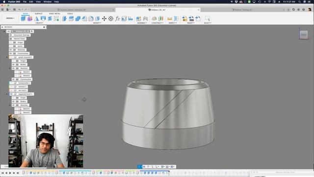Switch to the rightmost document tab
This screenshot has width=314, height=177.
243,10
